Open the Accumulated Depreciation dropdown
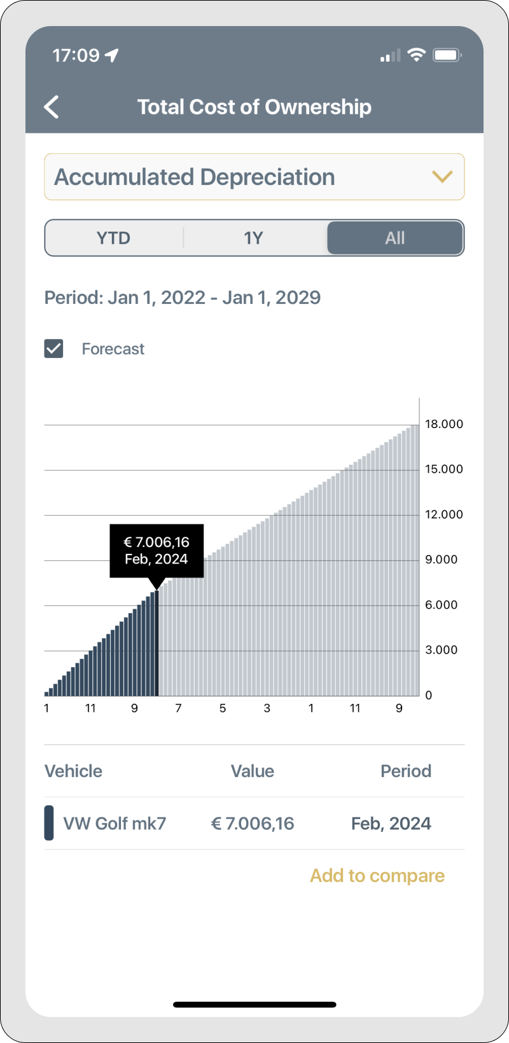 254,177
